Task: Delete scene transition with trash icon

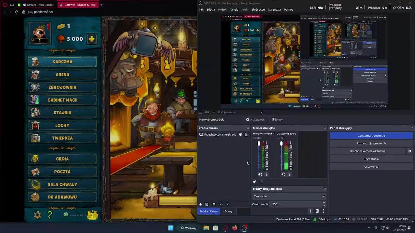Action: pyautogui.click(x=317, y=211)
